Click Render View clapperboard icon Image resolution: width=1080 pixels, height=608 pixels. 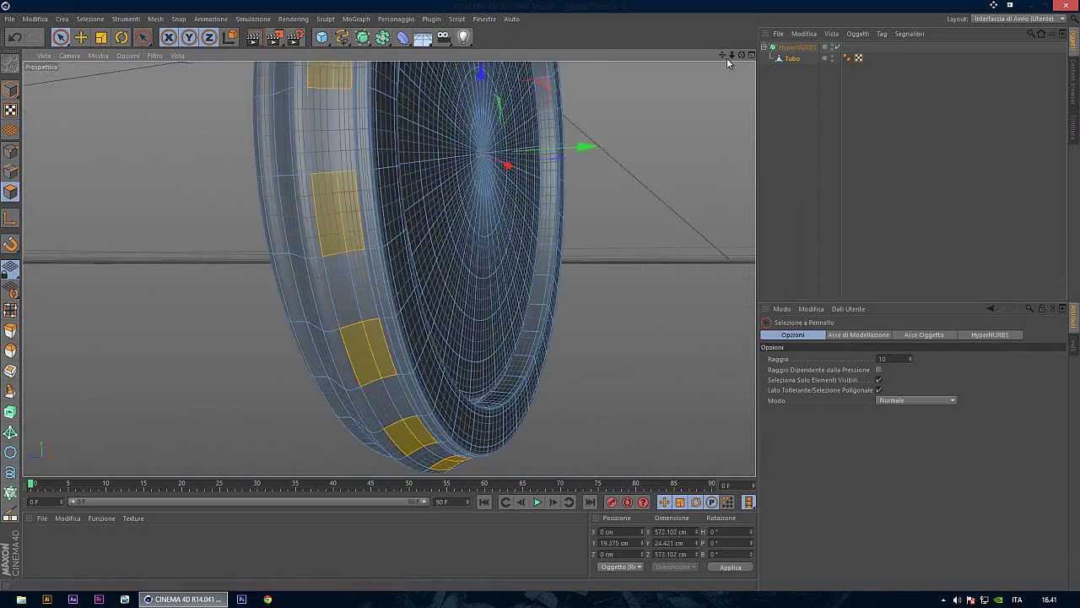click(253, 37)
